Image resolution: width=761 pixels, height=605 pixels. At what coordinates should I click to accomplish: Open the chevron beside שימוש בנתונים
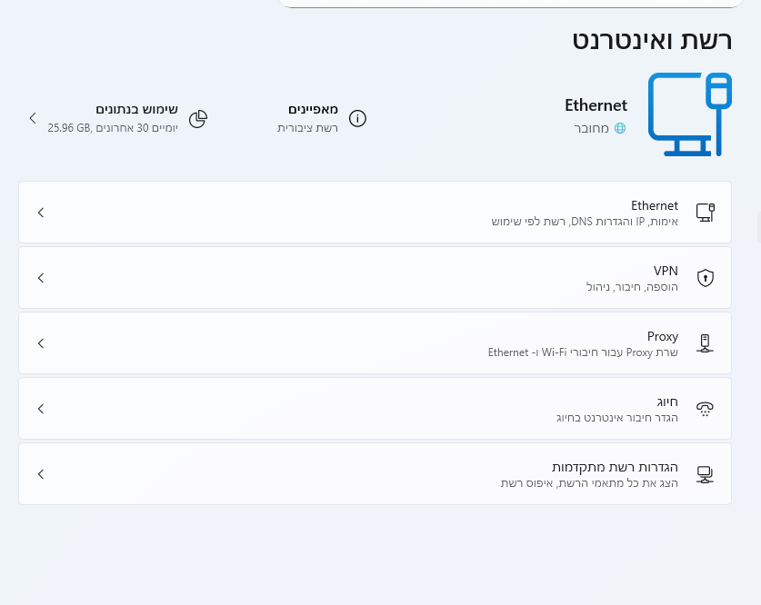pos(33,118)
